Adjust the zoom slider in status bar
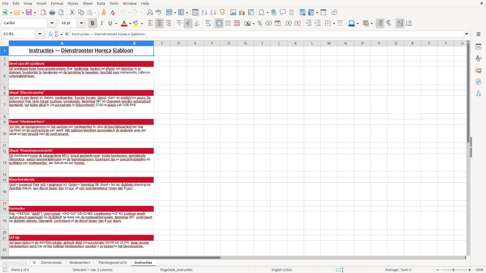The image size is (486, 273). pos(453,270)
